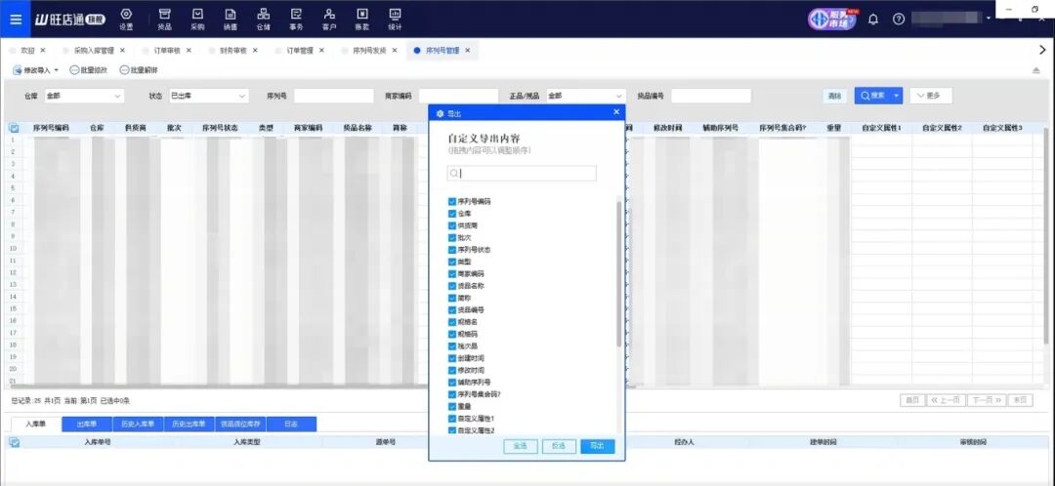This screenshot has height=486, width=1055.
Task: Open the 搜索 button dropdown arrow
Action: coord(897,96)
